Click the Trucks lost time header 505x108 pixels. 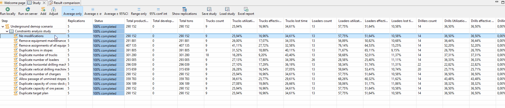297,21
